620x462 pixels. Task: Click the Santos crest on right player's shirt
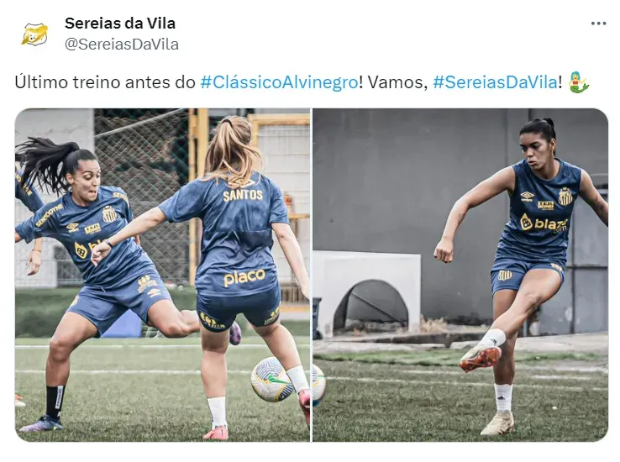(565, 197)
